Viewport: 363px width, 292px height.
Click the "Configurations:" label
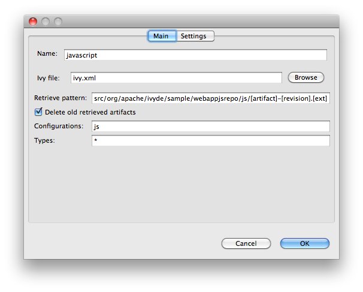click(x=59, y=126)
